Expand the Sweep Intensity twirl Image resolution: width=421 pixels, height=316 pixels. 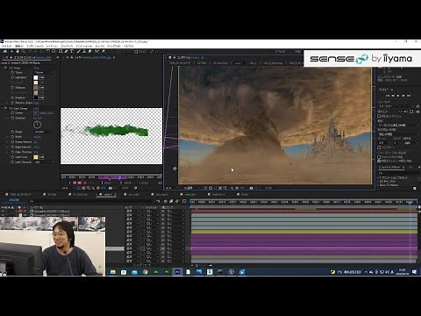click(8, 142)
